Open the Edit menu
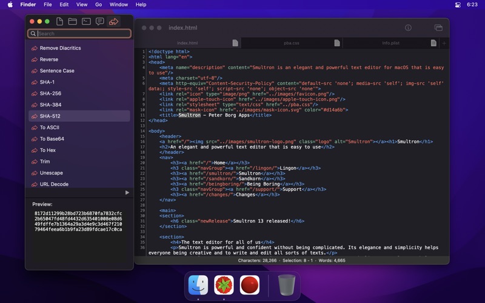 pyautogui.click(x=64, y=5)
